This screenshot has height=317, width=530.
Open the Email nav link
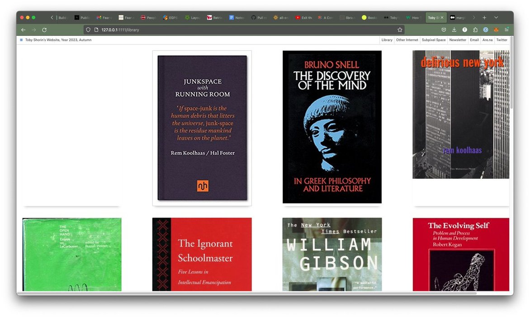click(x=474, y=40)
